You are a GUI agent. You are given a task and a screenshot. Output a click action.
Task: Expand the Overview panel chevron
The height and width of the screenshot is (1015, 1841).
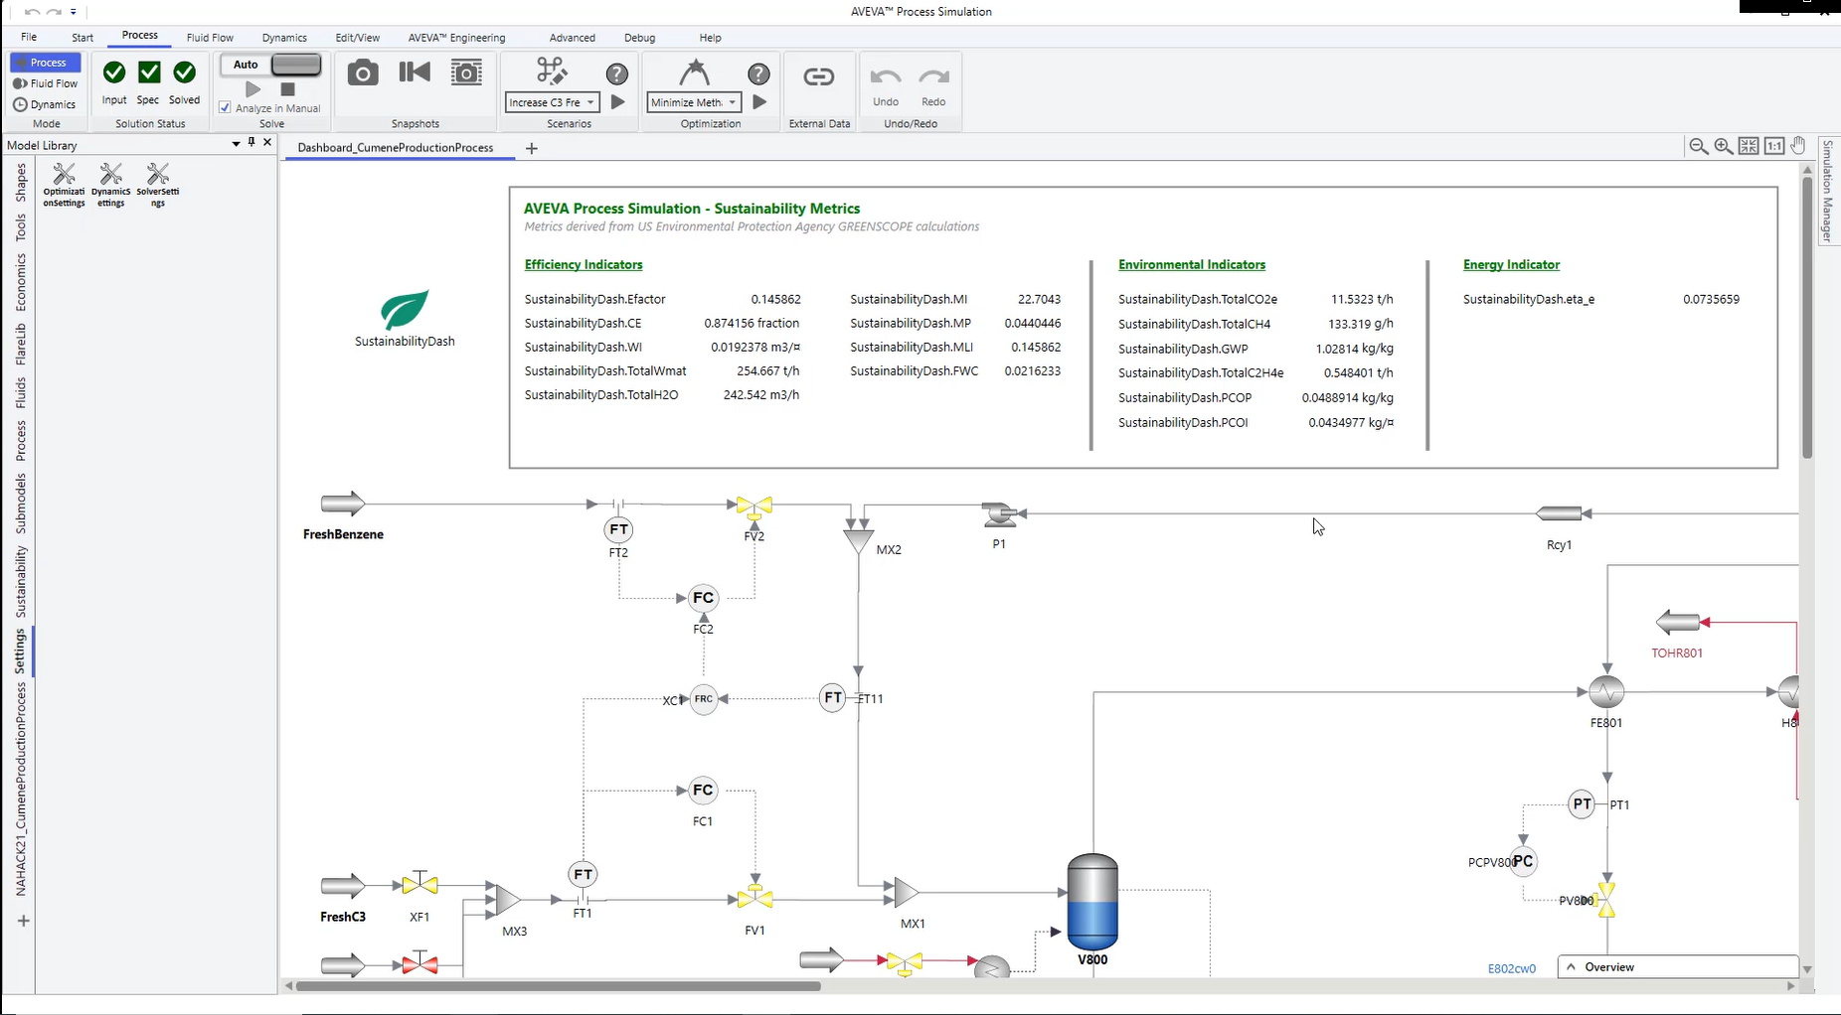tap(1571, 966)
